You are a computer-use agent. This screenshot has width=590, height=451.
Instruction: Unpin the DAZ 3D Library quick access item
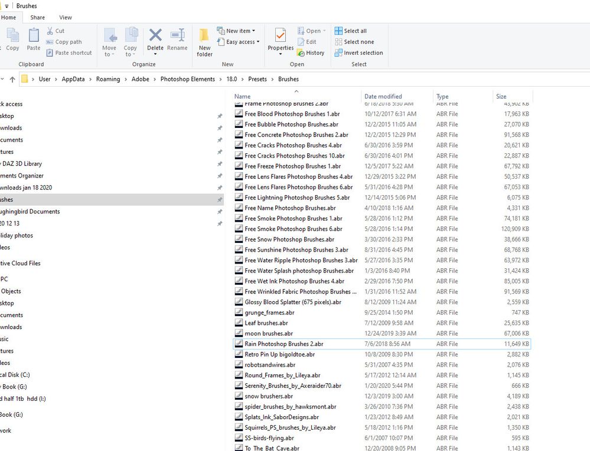220,164
